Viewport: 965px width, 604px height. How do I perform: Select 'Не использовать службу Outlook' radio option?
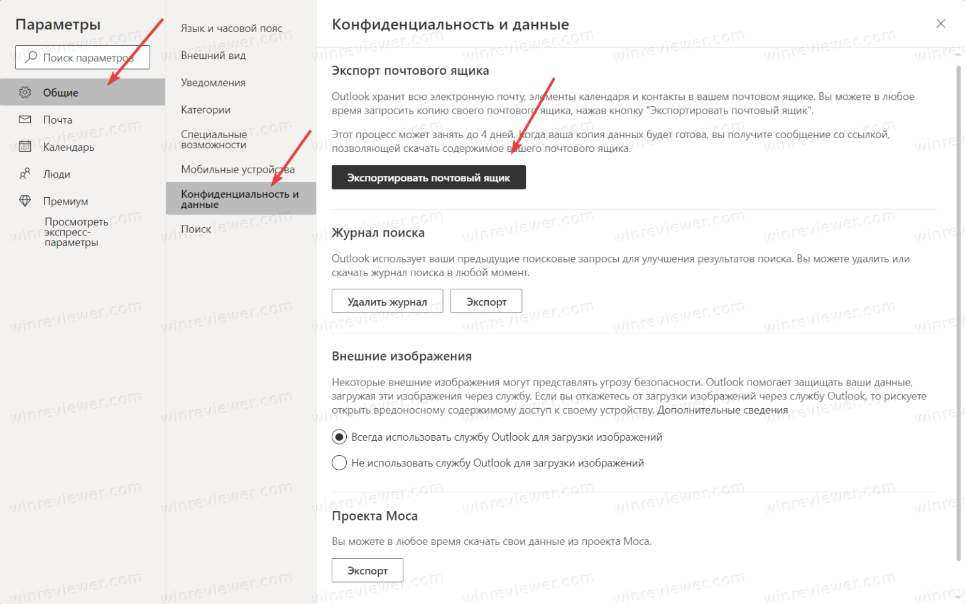[x=339, y=463]
